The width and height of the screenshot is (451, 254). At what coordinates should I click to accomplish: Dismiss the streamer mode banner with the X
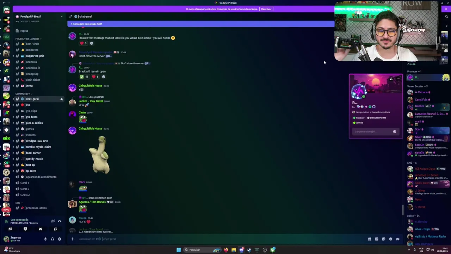point(446,9)
